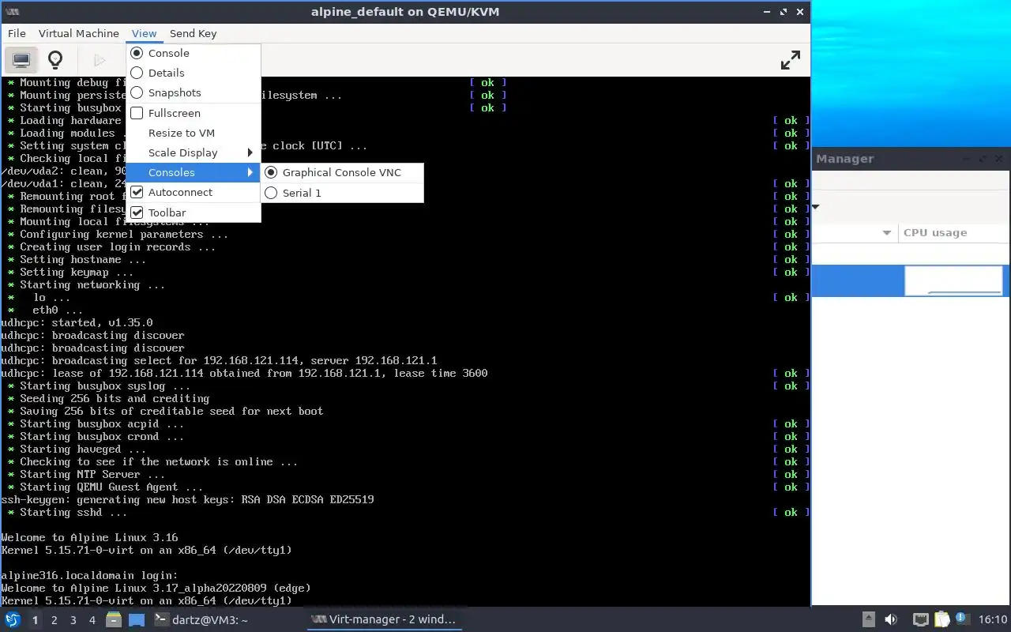1011x632 pixels.
Task: Open the volume control tray icon
Action: (x=891, y=620)
